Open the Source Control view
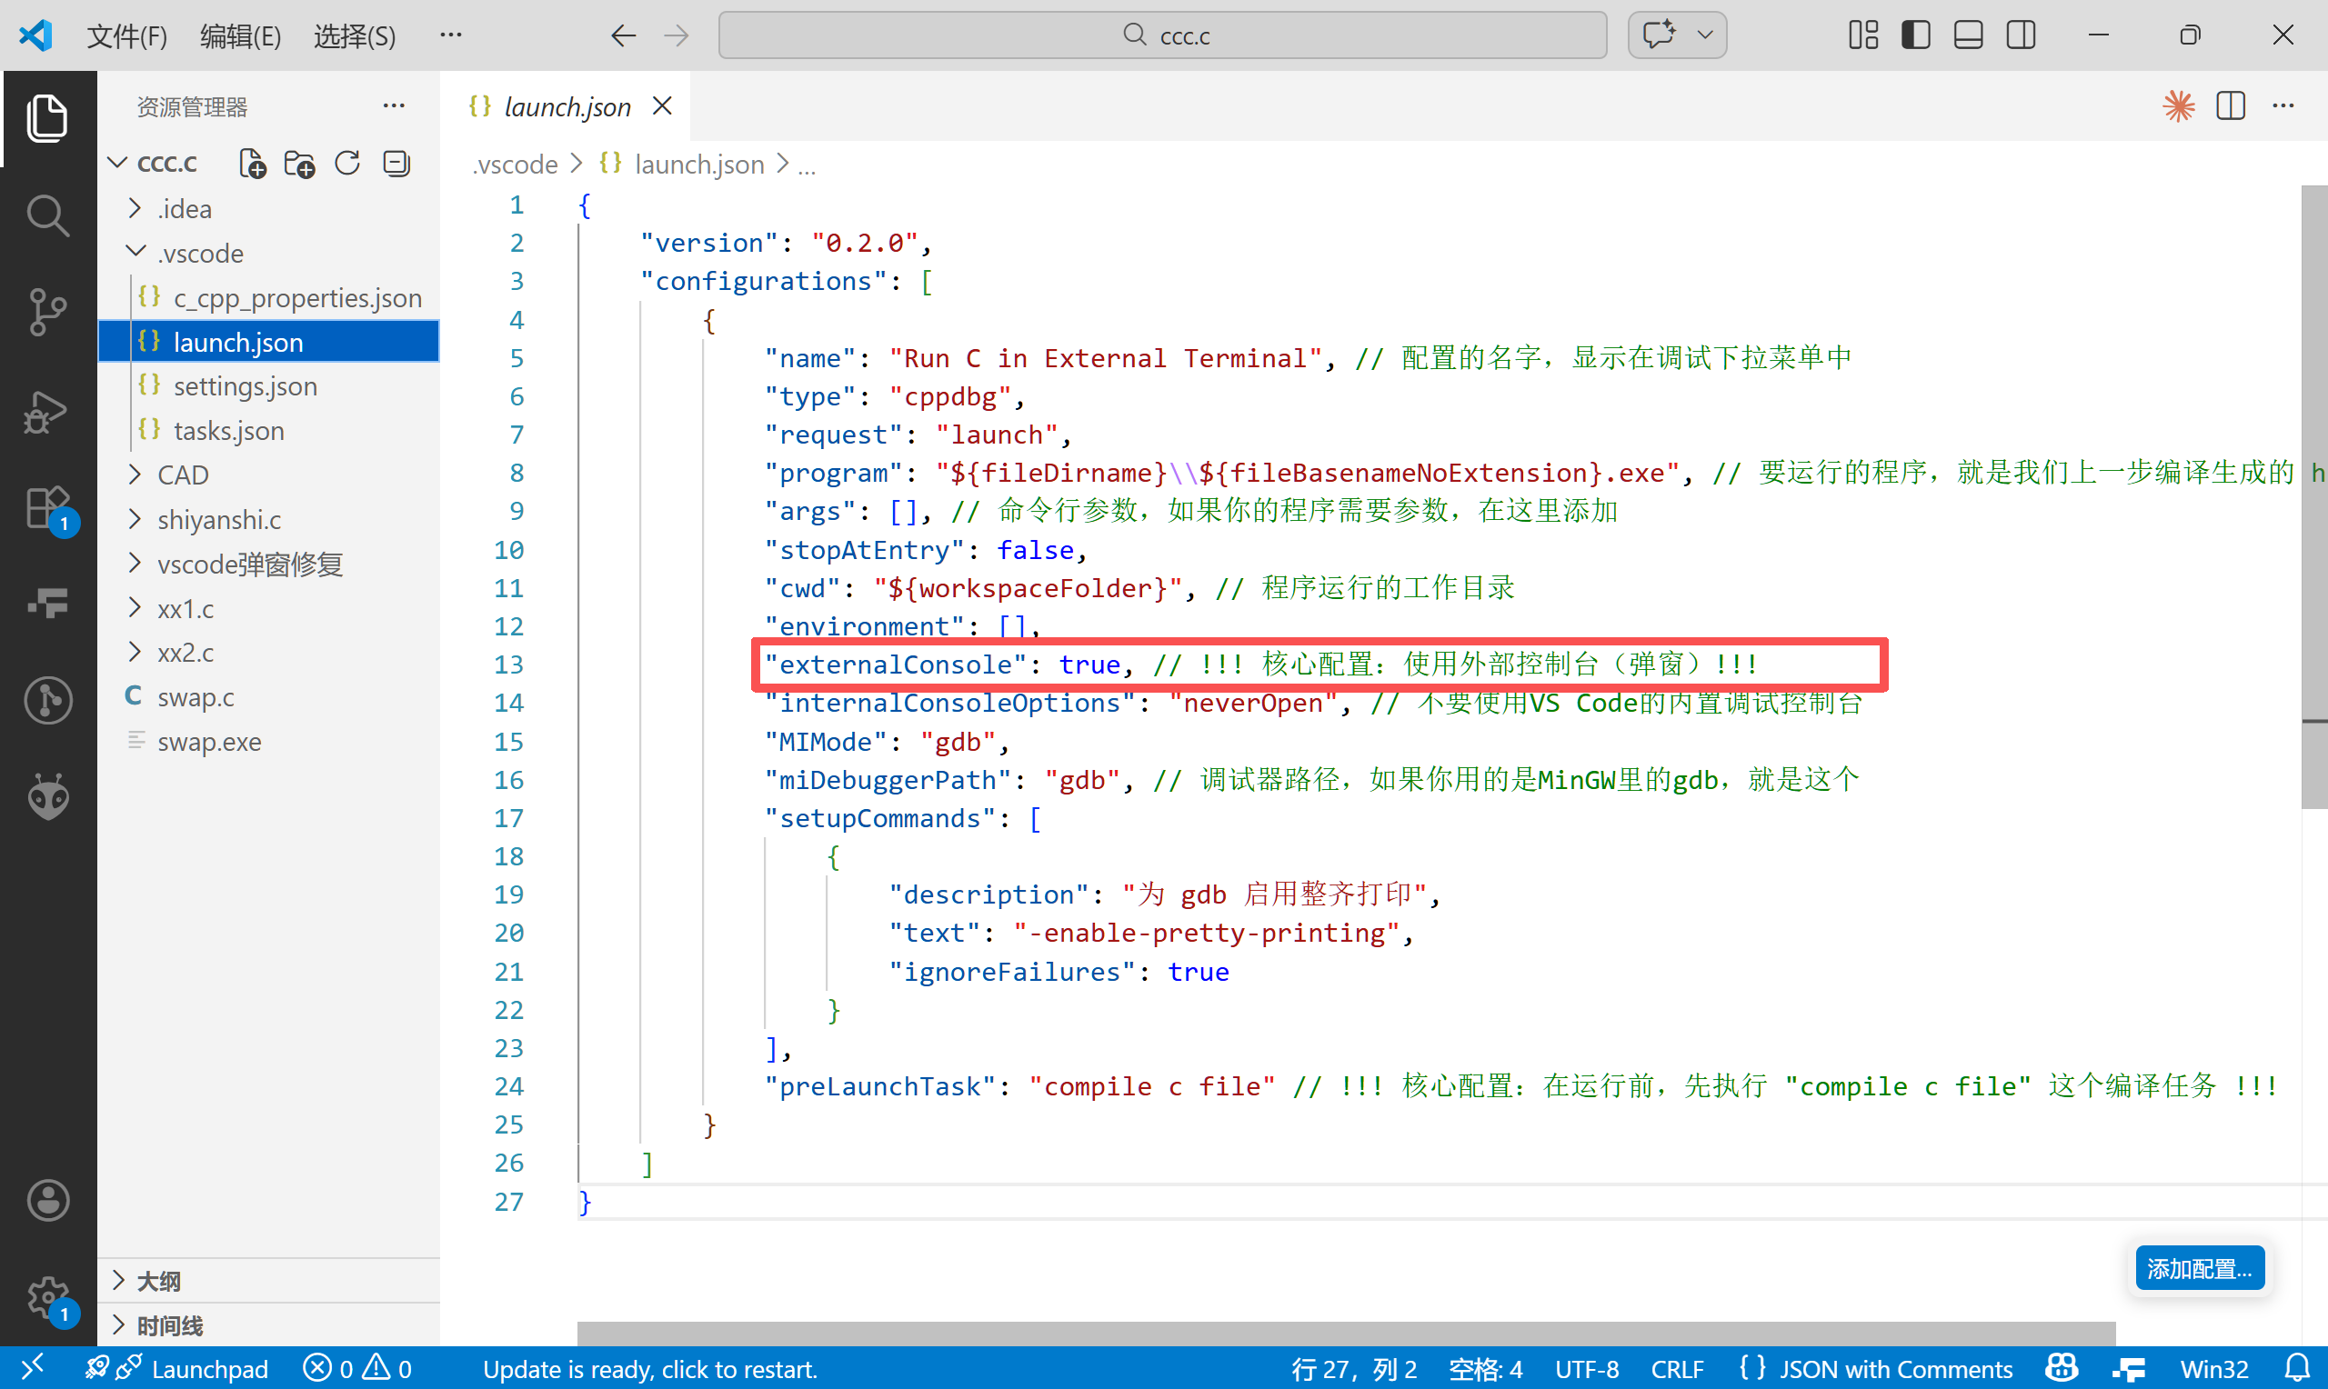2328x1389 pixels. click(46, 312)
